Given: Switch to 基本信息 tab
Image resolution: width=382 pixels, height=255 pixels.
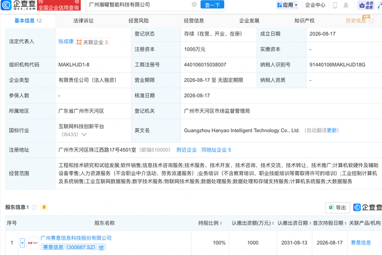Looking at the screenshot, I should (28, 21).
